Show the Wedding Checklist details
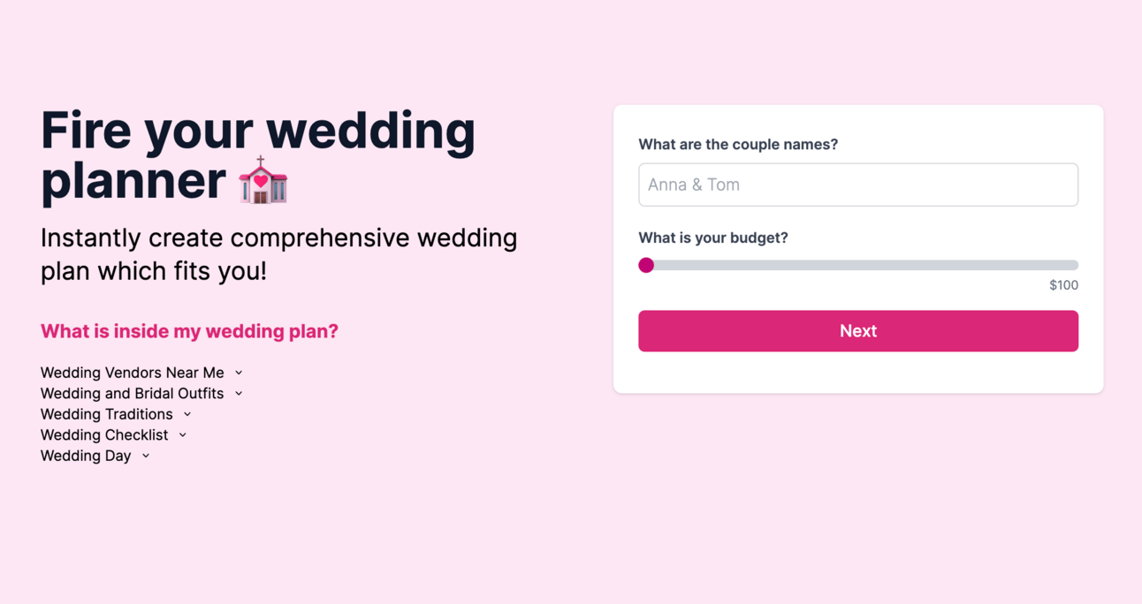 tap(104, 435)
